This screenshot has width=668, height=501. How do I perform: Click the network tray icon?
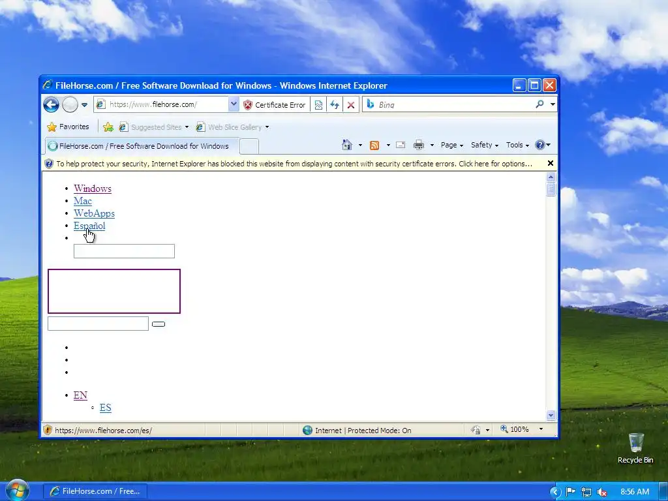pos(586,492)
